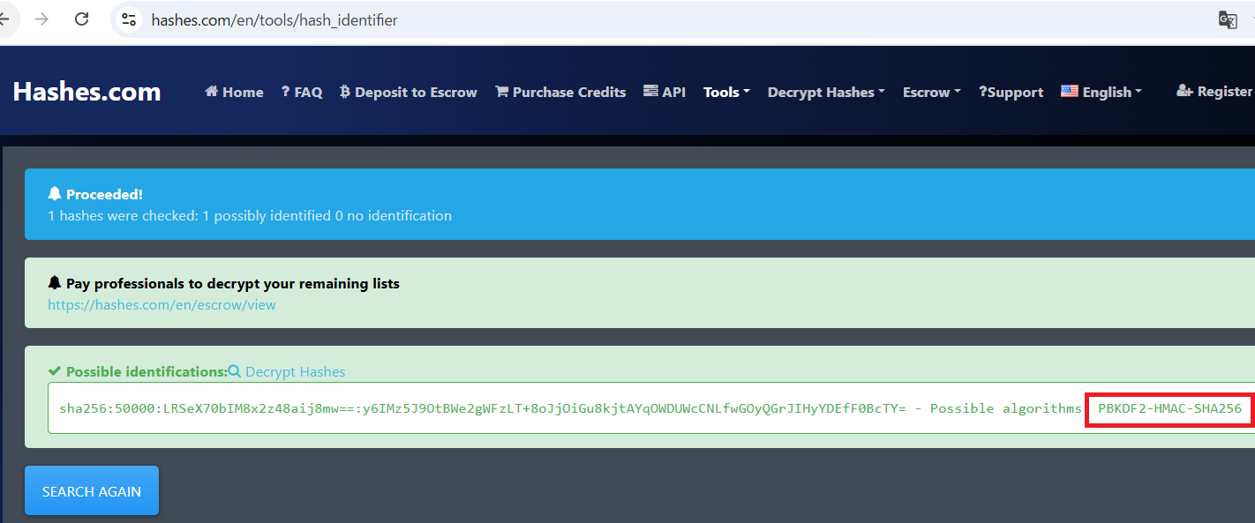
Task: Open the Decrypt Hashes dropdown
Action: [826, 92]
